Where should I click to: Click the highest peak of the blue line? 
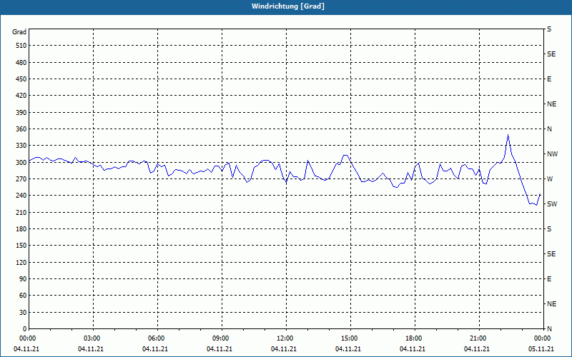click(x=508, y=135)
